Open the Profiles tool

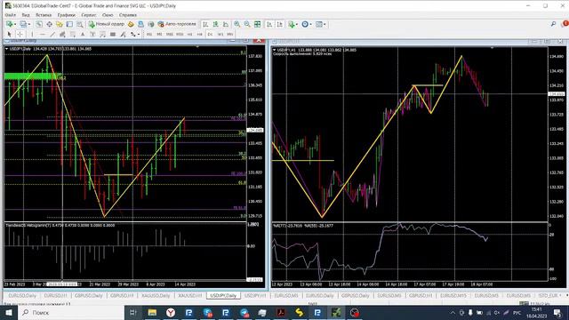23,24
